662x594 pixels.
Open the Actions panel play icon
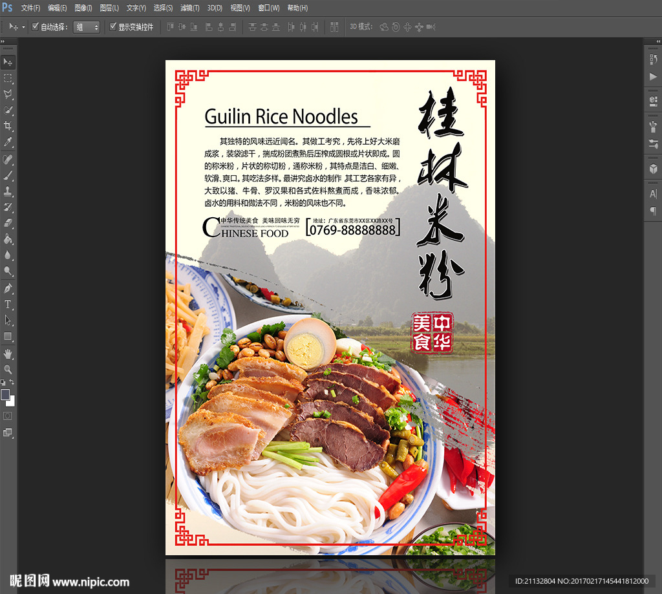[x=653, y=76]
